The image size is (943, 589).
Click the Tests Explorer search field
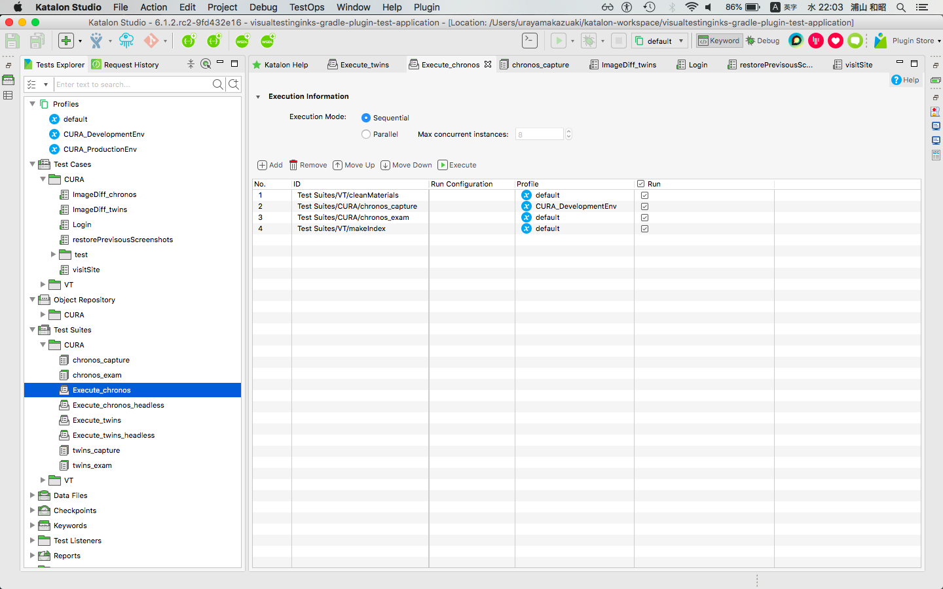pyautogui.click(x=132, y=84)
